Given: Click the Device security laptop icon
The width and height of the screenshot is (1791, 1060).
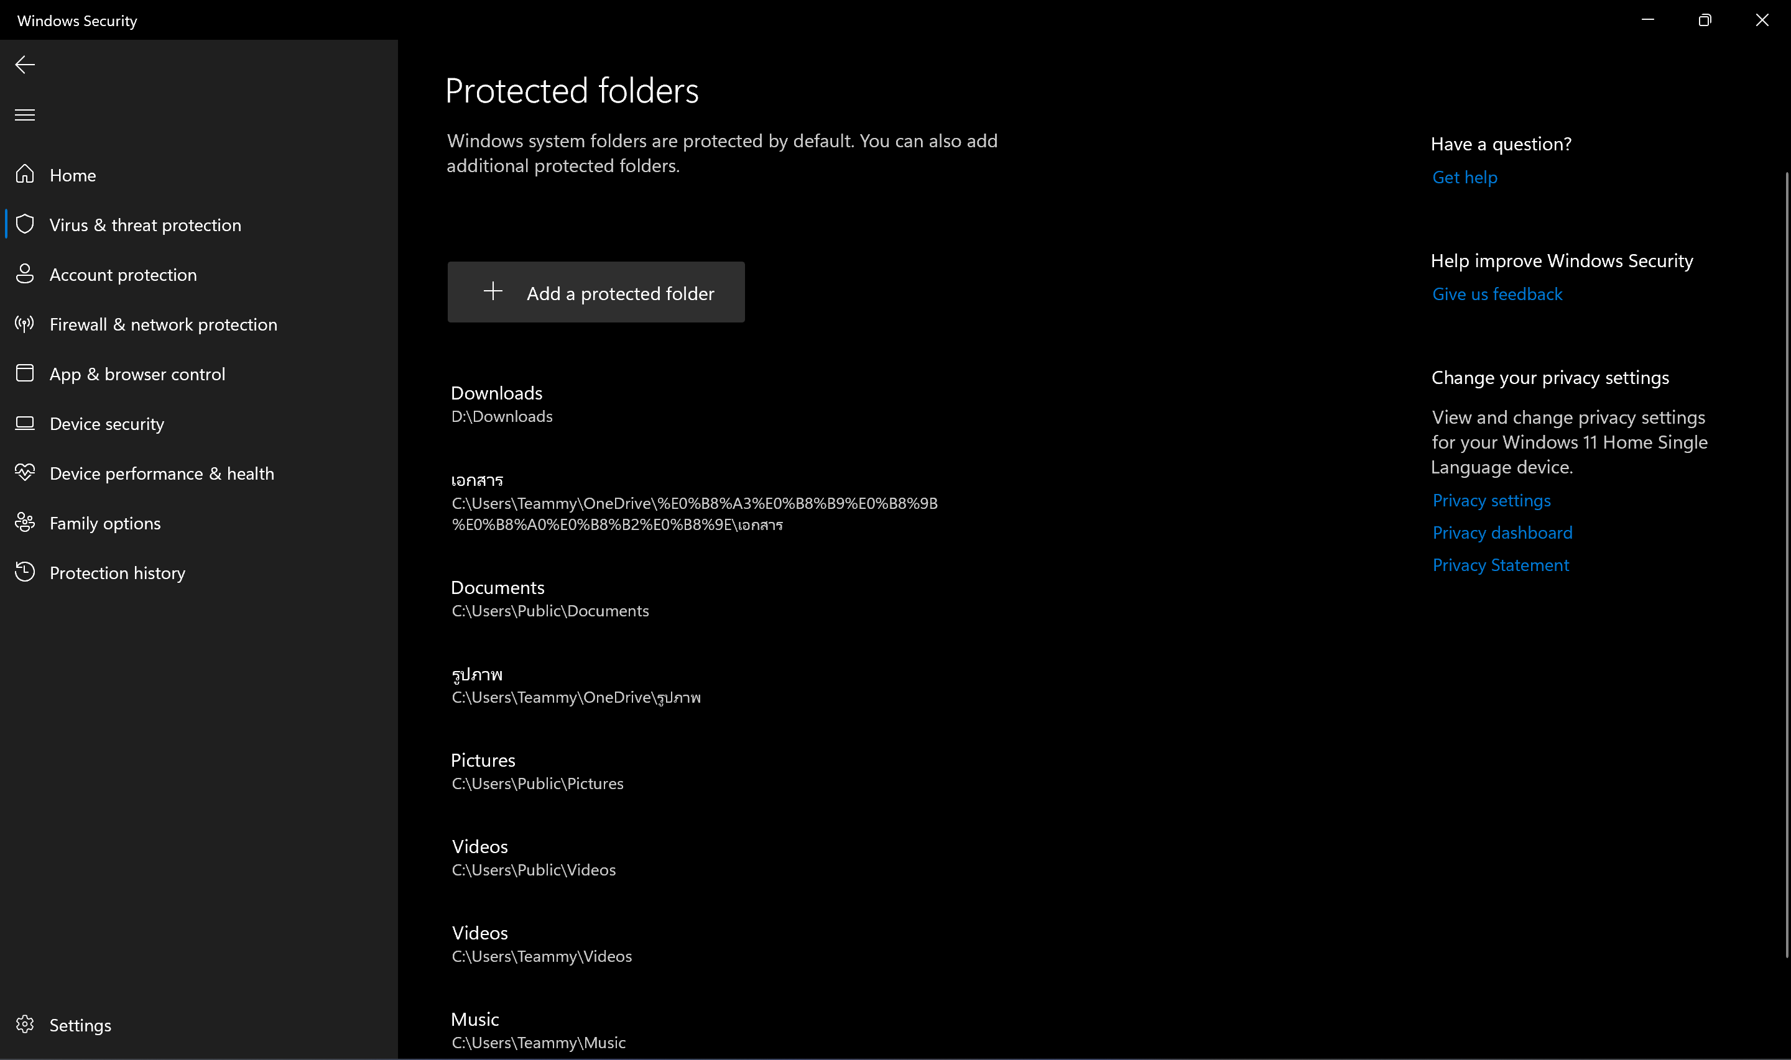Looking at the screenshot, I should coord(25,424).
